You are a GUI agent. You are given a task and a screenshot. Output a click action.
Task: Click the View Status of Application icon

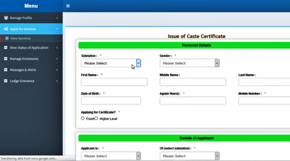6,48
